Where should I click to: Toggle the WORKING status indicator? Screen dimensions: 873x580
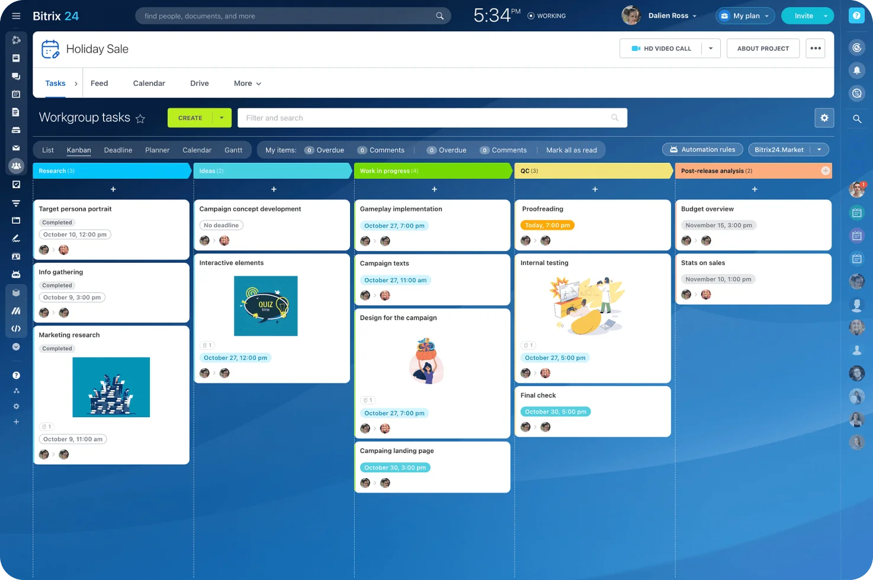tap(547, 16)
